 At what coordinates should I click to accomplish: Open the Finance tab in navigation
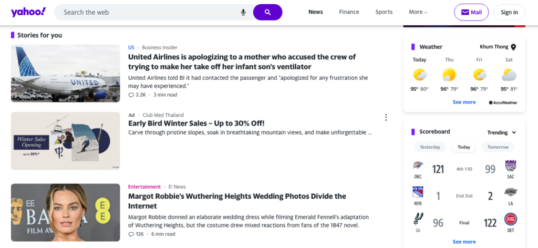pos(349,12)
